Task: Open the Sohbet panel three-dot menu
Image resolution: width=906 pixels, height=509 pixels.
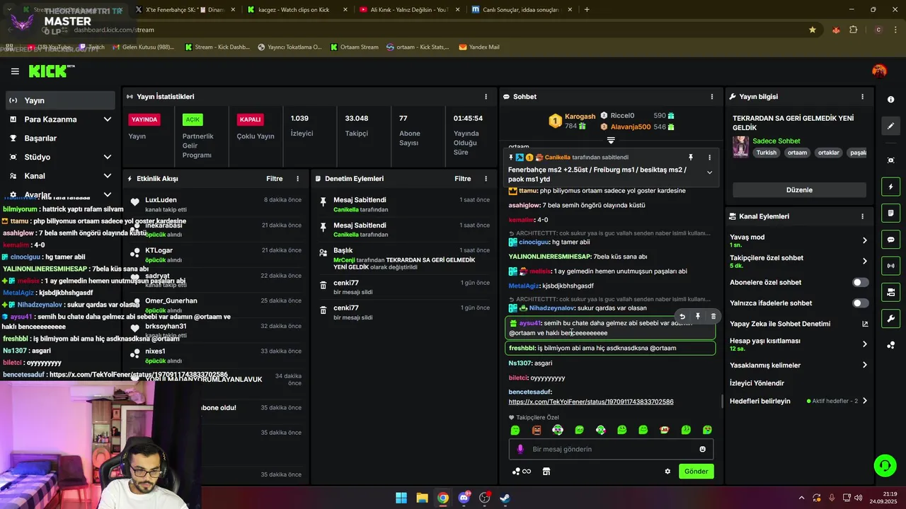Action: point(711,97)
